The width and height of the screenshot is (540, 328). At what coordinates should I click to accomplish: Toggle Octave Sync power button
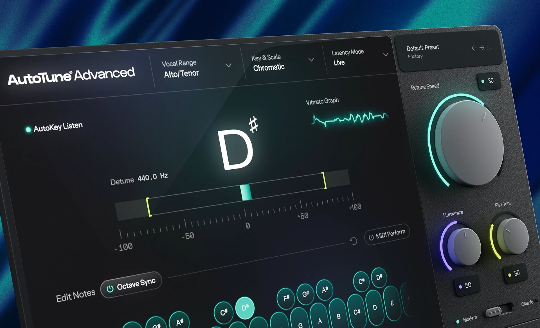[x=110, y=288]
